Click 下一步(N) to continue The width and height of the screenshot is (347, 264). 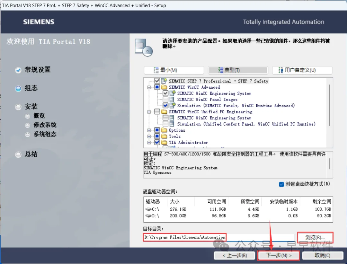[x=279, y=255]
